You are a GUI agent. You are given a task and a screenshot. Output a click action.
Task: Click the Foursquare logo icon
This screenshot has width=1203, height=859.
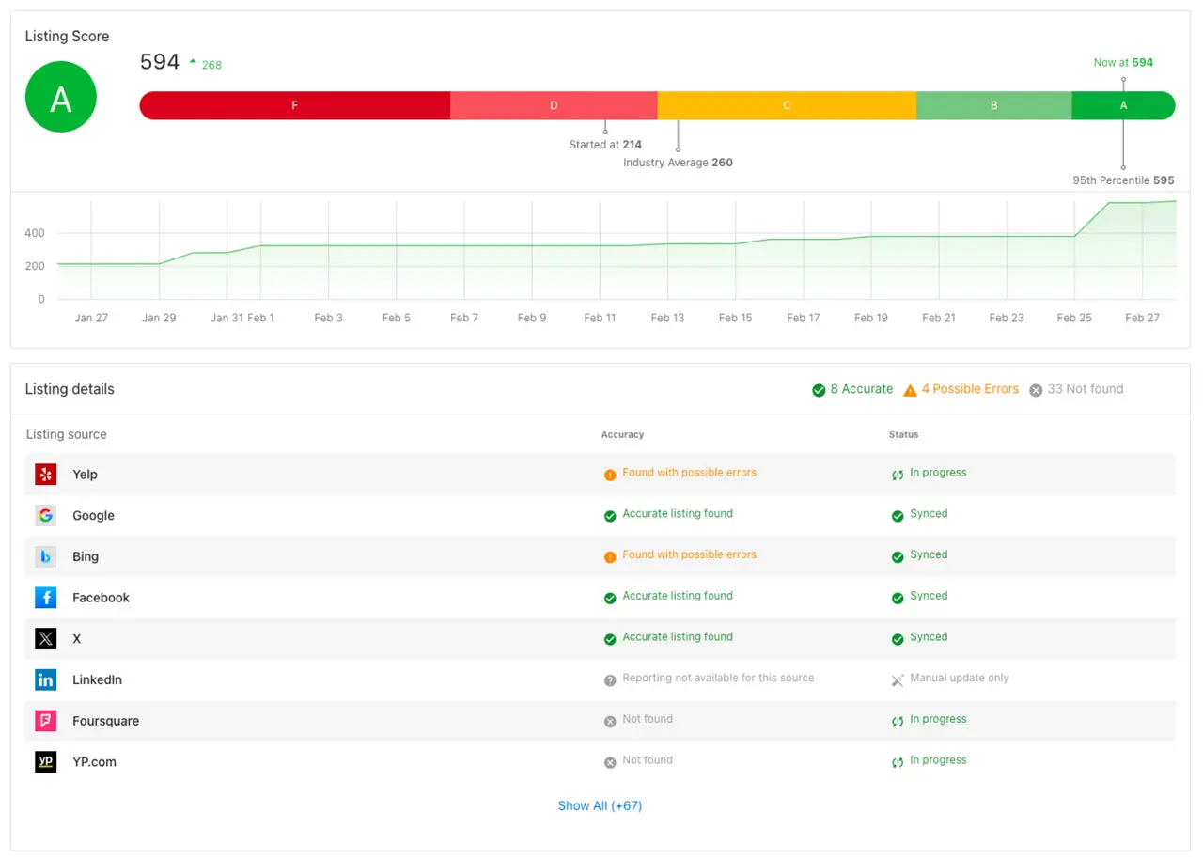click(x=46, y=721)
